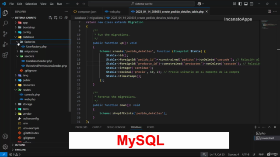Image resolution: width=280 pixels, height=157 pixels.
Task: Open the launch profile dropdown arrow
Action: click(x=259, y=127)
